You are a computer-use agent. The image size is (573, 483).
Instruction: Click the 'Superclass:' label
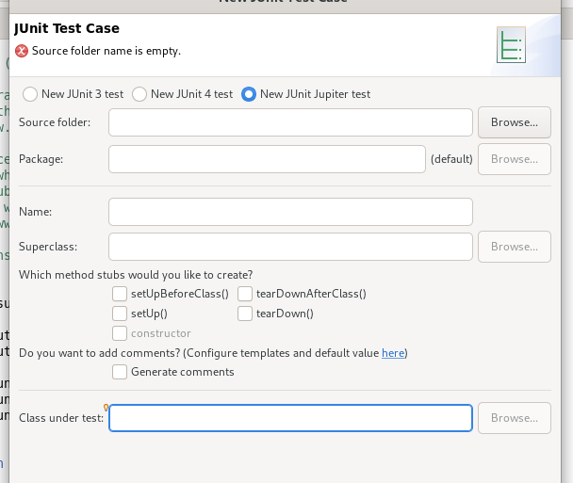[48, 247]
